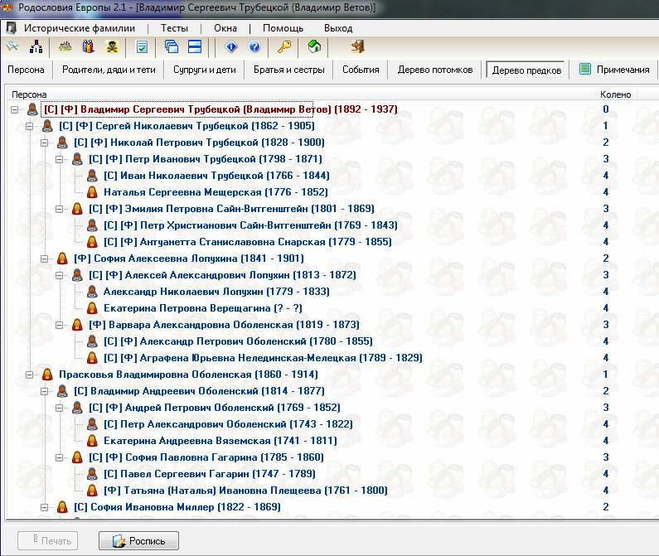Click the green notes icon near Примечания
The height and width of the screenshot is (556, 659).
coord(585,69)
